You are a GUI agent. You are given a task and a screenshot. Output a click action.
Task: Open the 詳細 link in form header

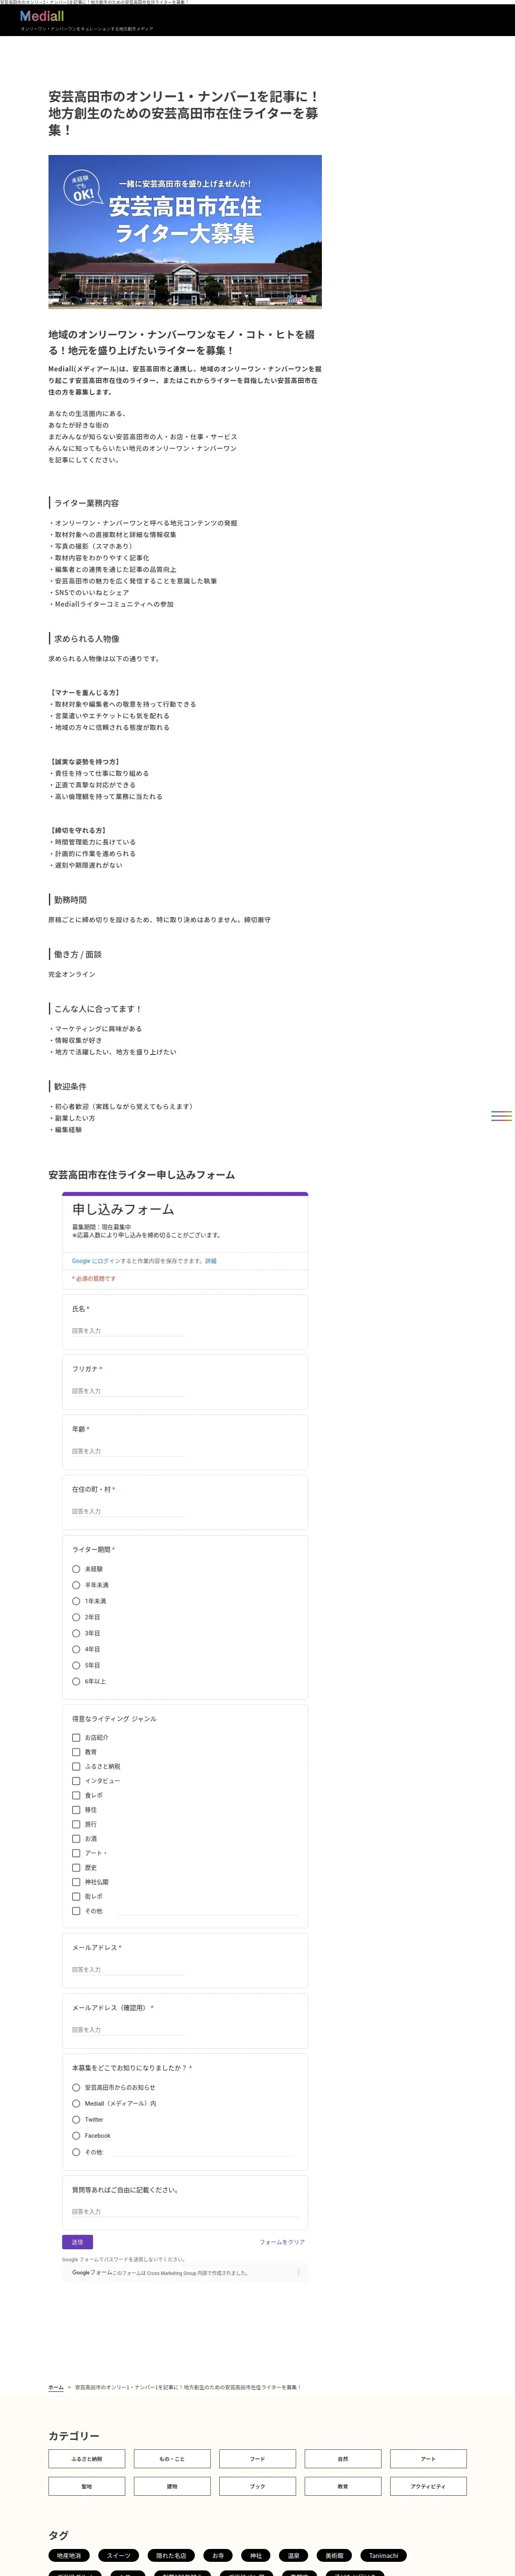click(211, 1261)
